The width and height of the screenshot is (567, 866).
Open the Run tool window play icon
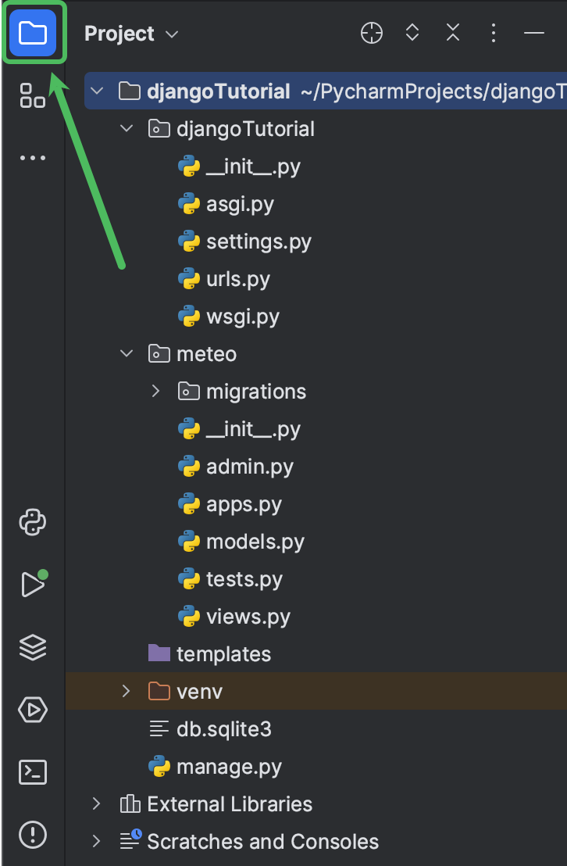point(32,585)
